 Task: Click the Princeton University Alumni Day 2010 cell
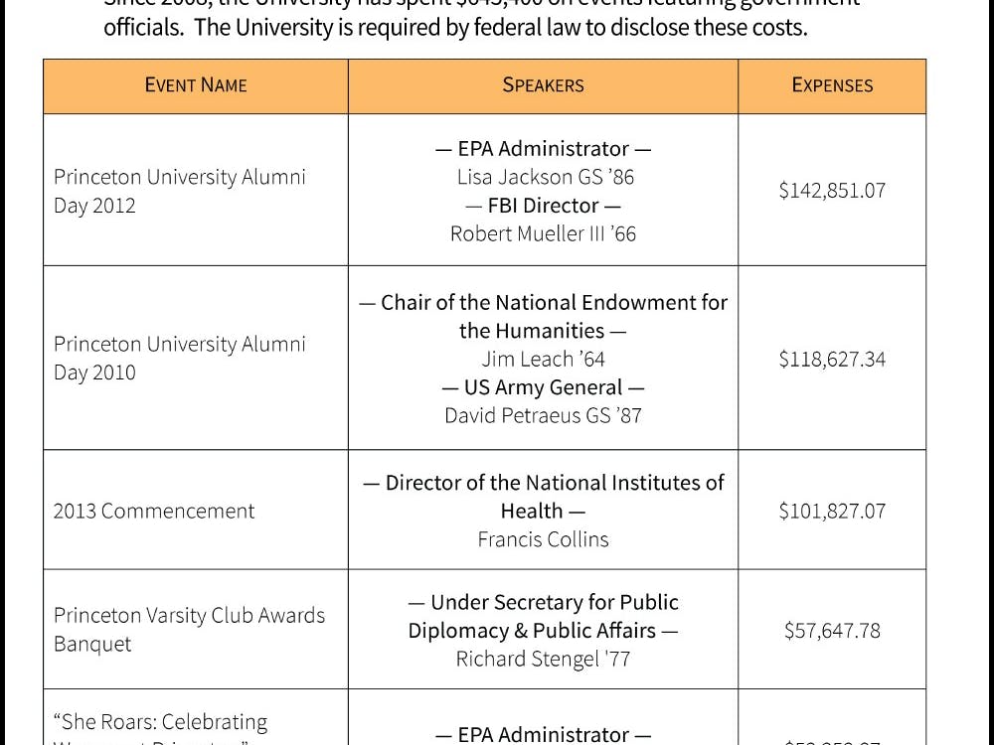pos(179,359)
